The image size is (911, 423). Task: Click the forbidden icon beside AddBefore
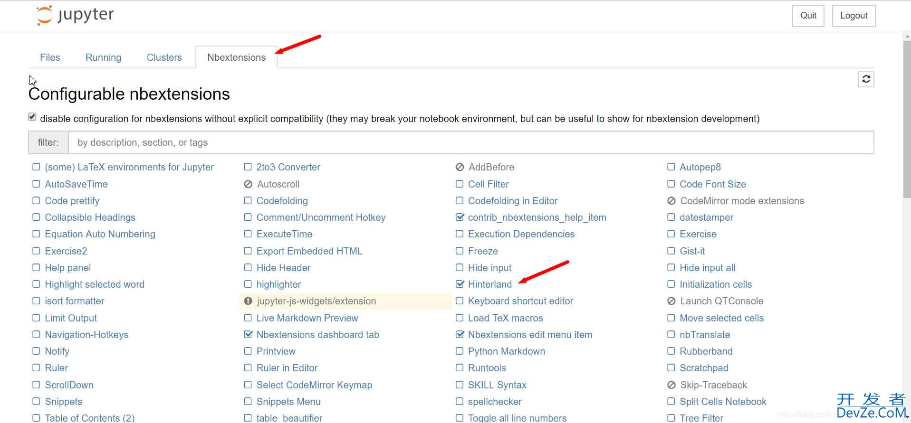(460, 167)
